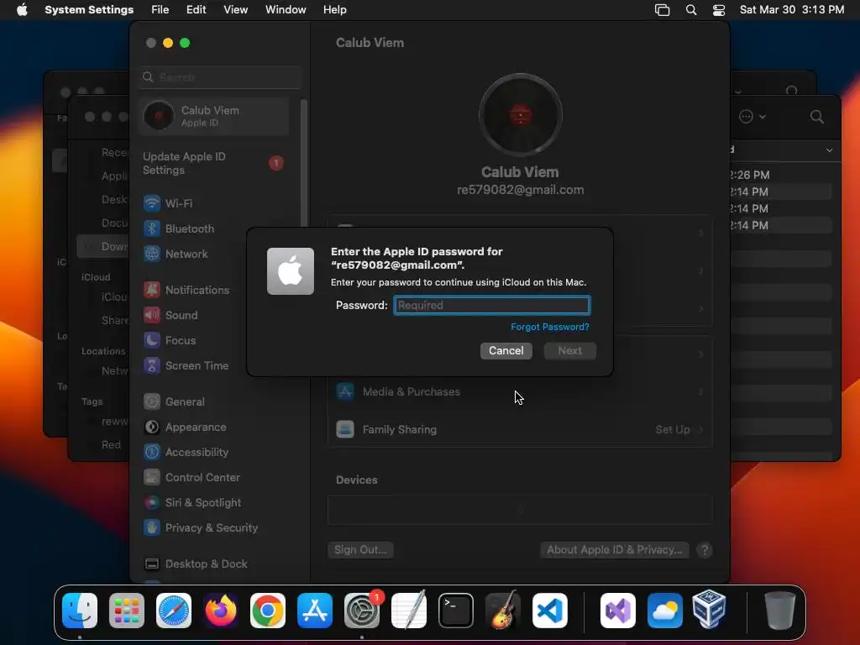Open Wi-Fi settings in sidebar
This screenshot has height=645, width=860.
pyautogui.click(x=168, y=203)
